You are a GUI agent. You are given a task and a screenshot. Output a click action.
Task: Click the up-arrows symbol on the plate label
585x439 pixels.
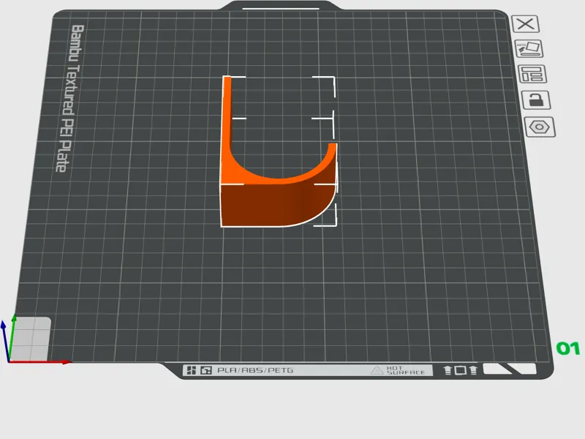461,370
